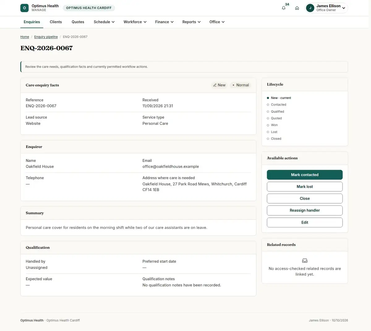Click the Normal priority badge

(241, 85)
